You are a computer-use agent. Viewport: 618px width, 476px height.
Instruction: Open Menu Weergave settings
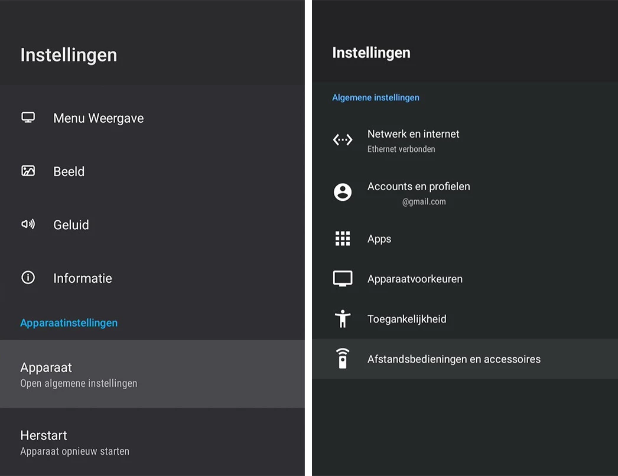coord(99,118)
